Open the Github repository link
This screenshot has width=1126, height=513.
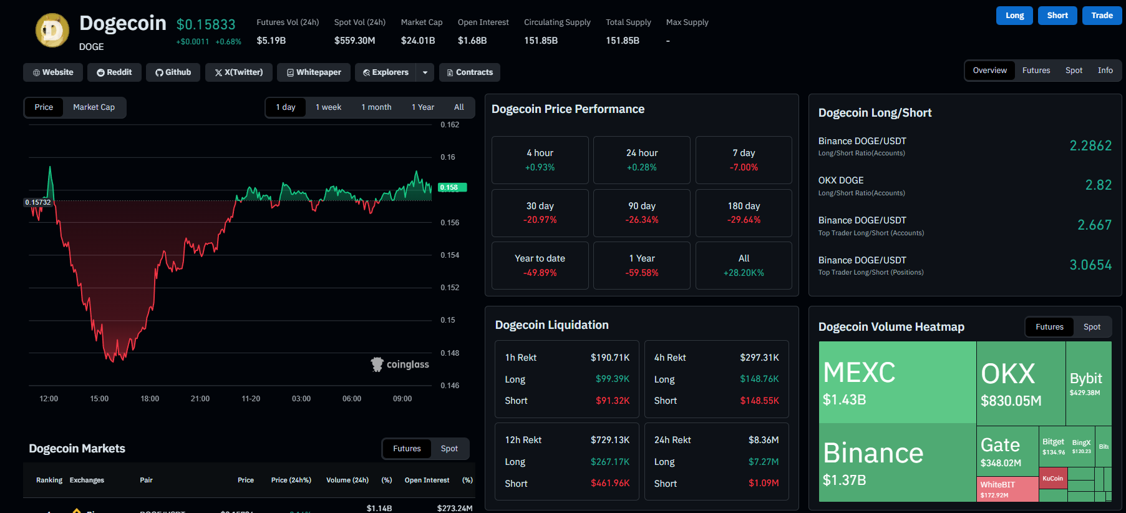(x=173, y=72)
